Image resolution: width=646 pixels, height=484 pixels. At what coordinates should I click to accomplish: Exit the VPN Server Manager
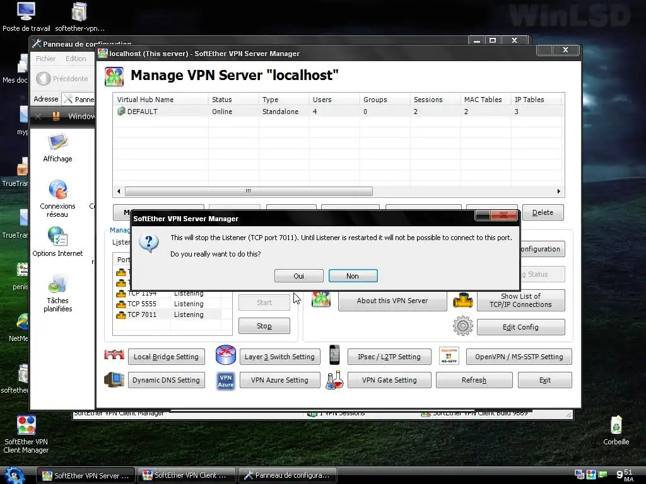pos(545,380)
